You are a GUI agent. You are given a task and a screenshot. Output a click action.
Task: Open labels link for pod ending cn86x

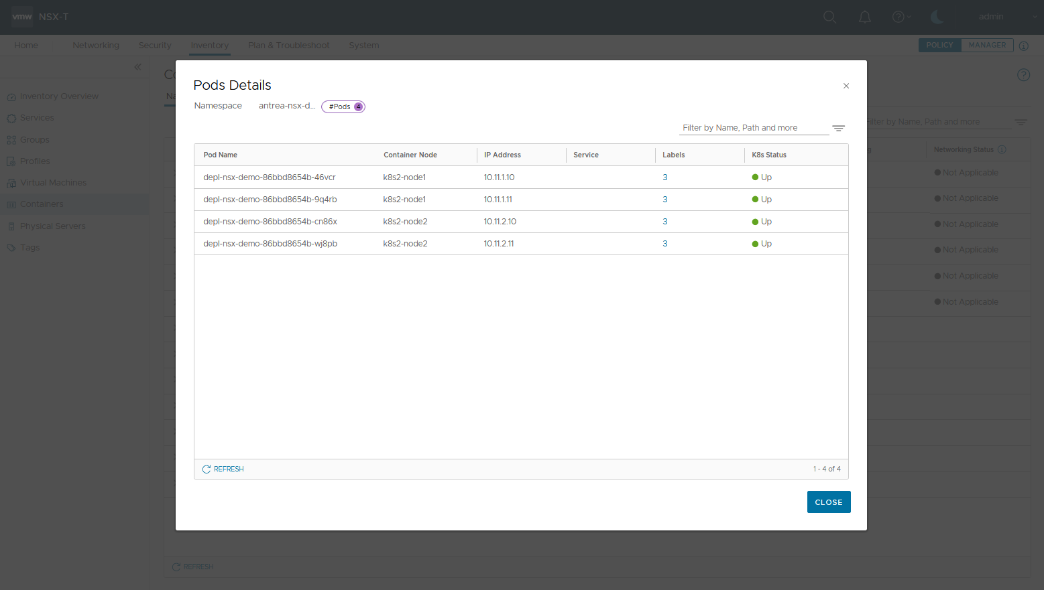point(665,222)
